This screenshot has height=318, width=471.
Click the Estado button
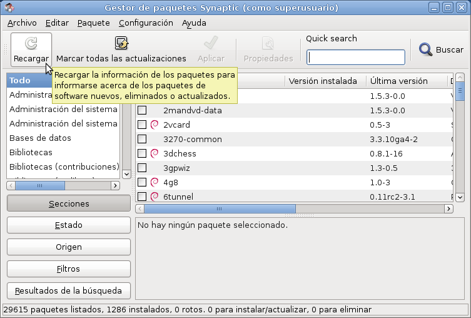69,225
